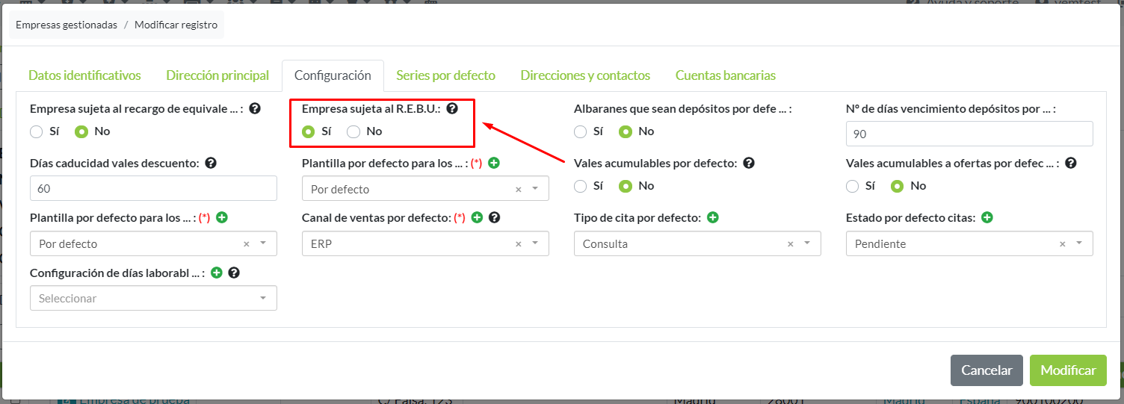Click help icon for recargo de equivalencia
The height and width of the screenshot is (404, 1124).
pyautogui.click(x=255, y=109)
